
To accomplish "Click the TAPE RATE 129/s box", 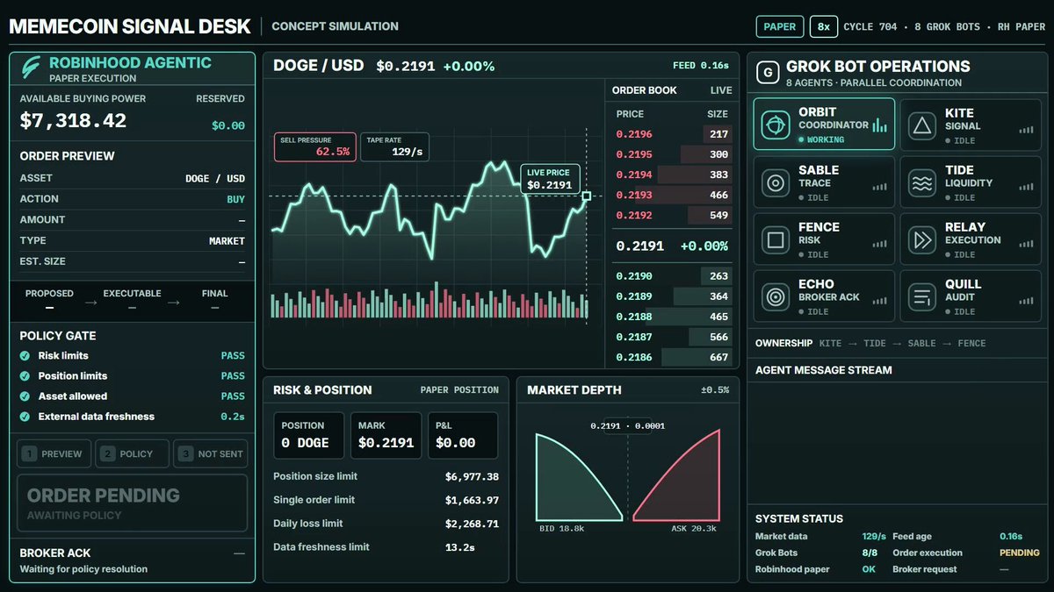I will click(x=394, y=147).
